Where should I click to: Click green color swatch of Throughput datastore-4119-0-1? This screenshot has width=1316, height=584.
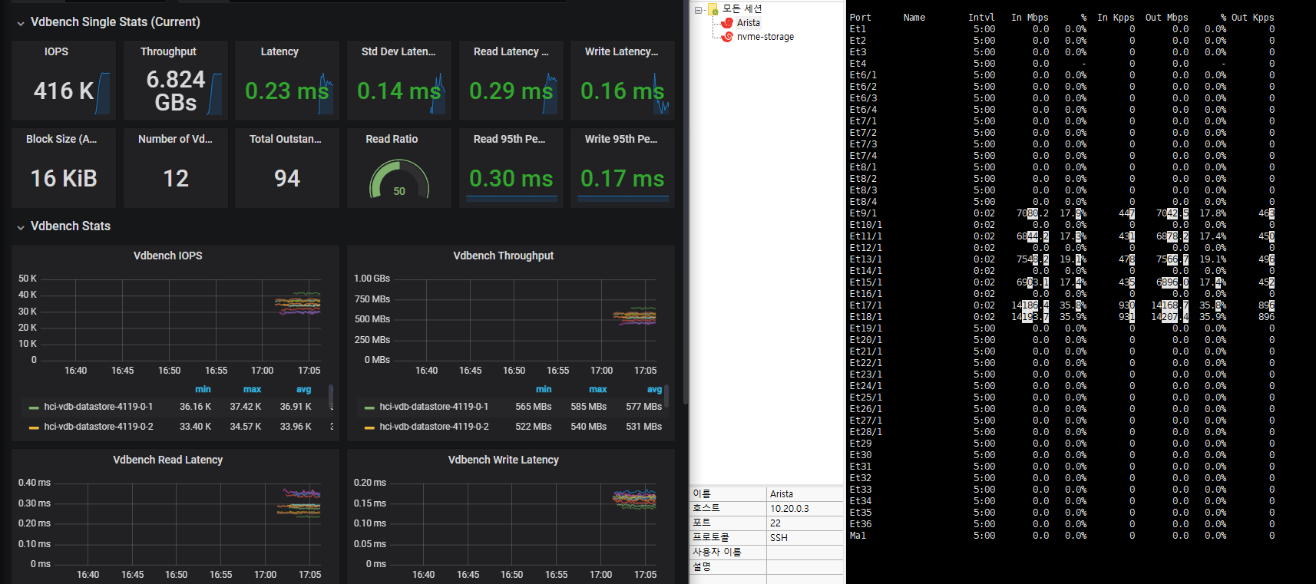click(369, 407)
